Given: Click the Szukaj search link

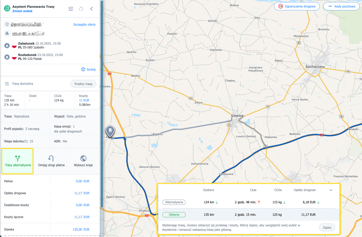Looking at the screenshot, I should (88, 69).
